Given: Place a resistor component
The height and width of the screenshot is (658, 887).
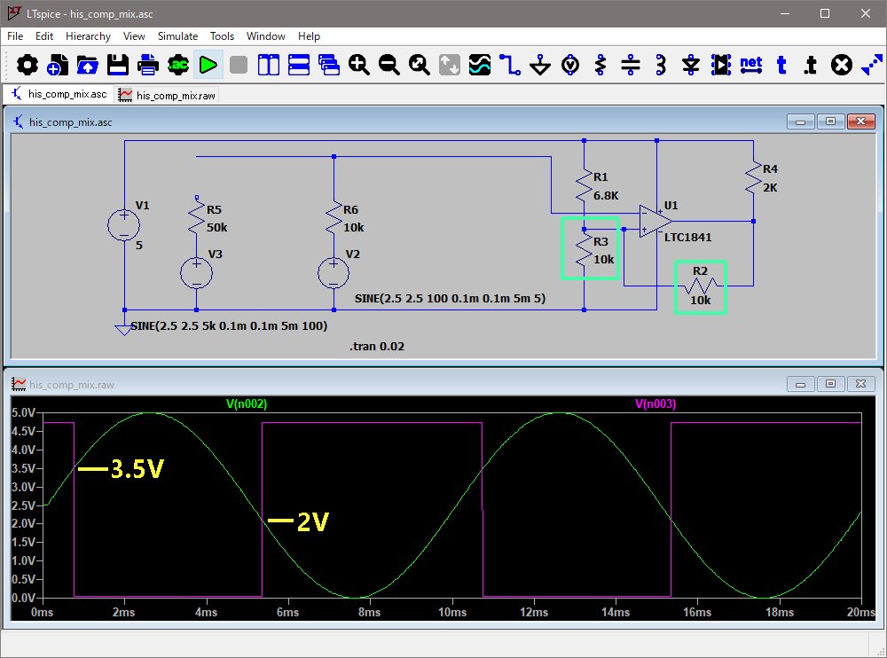Looking at the screenshot, I should [600, 65].
